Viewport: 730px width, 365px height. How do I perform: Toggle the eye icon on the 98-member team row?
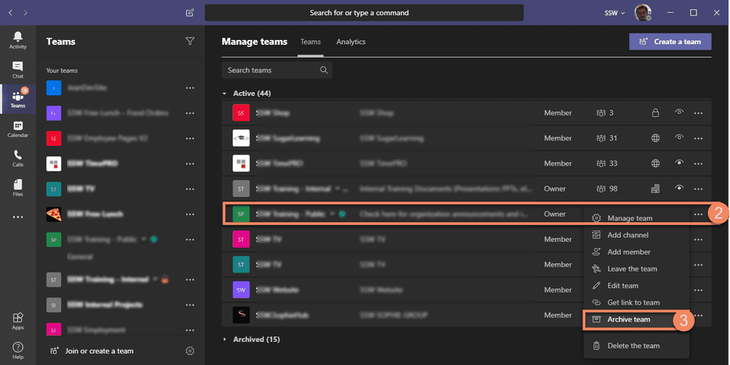pyautogui.click(x=679, y=189)
